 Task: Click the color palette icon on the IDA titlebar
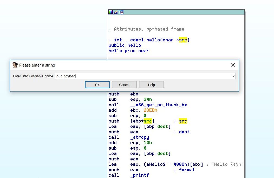tap(110, 12)
